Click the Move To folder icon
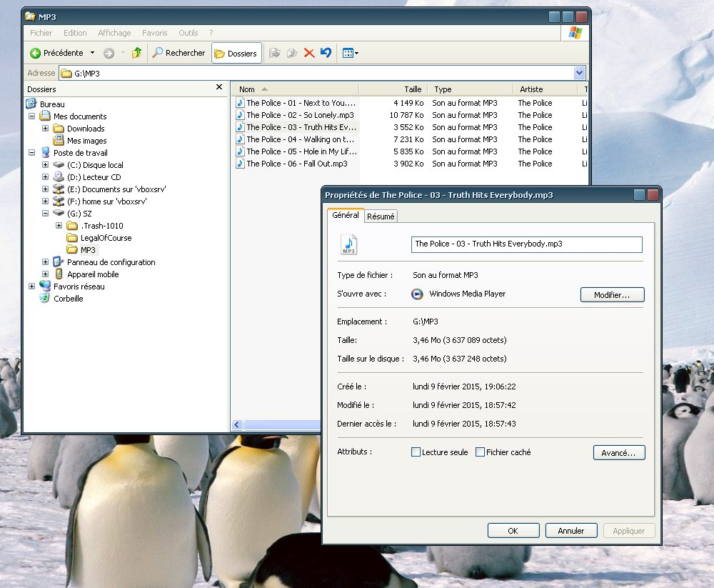714x588 pixels. 274,53
